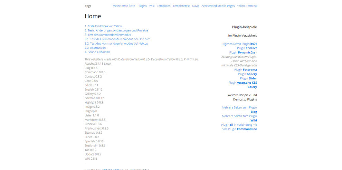Open the Plugin Slider sidebar link
The height and width of the screenshot is (170, 342).
pyautogui.click(x=248, y=78)
